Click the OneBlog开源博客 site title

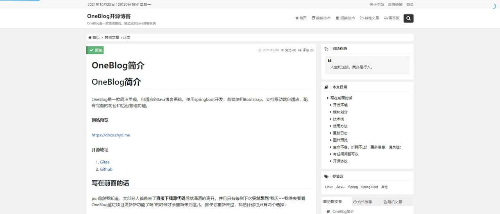tap(109, 16)
